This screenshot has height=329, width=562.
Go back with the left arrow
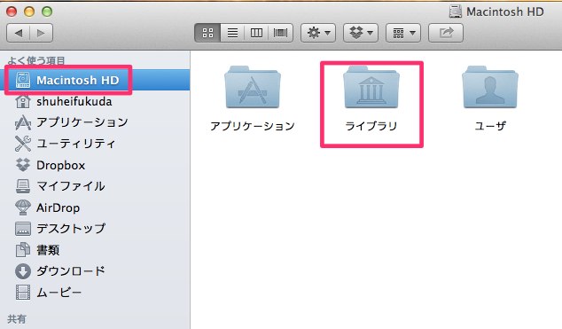coord(19,33)
